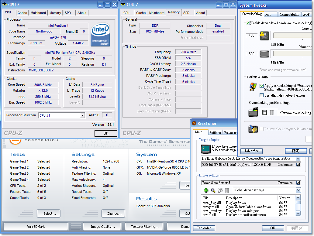Viewport: 314px width, 236px height.
Task: Open the AGP tab in System tweaks
Action: 306,14
